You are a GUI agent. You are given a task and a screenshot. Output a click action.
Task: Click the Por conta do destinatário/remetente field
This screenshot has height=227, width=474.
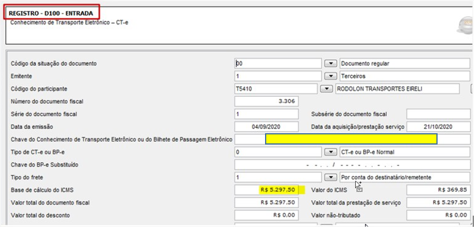pos(405,177)
